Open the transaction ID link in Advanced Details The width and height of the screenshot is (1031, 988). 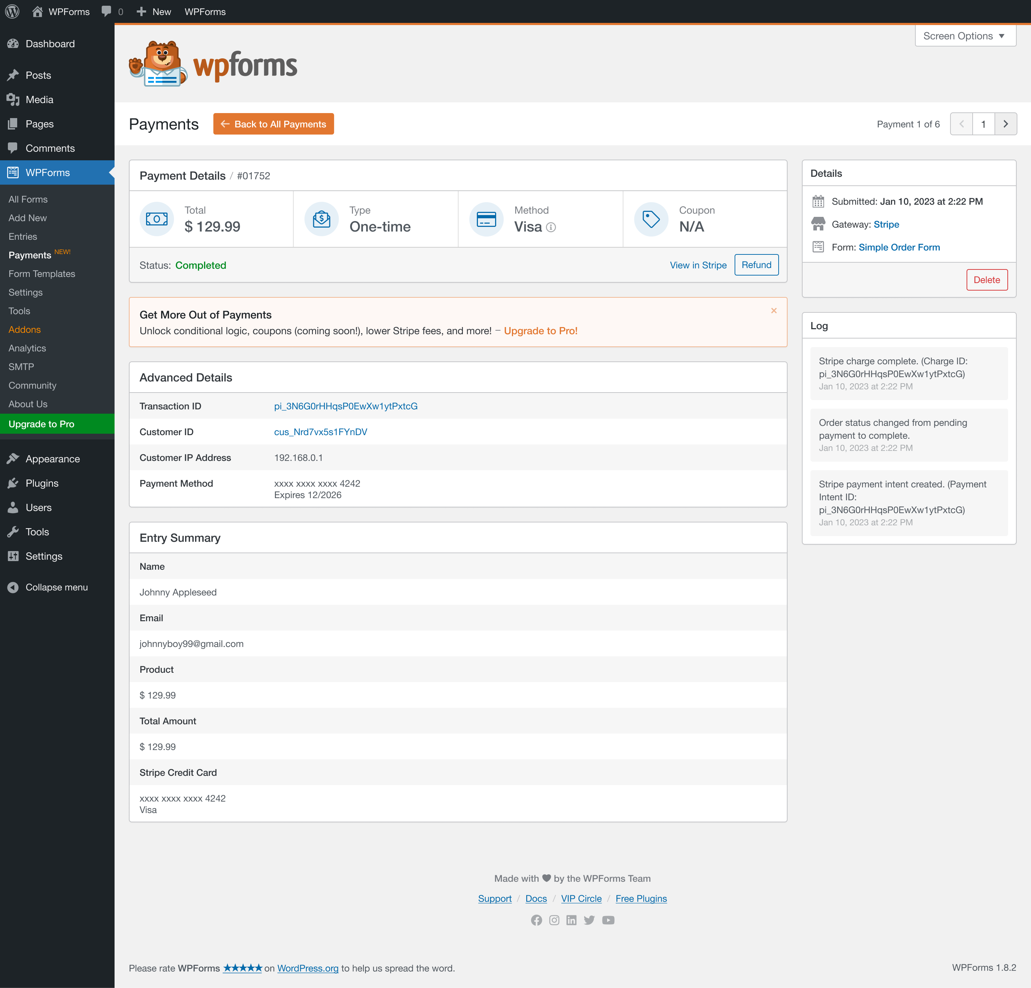pyautogui.click(x=345, y=406)
